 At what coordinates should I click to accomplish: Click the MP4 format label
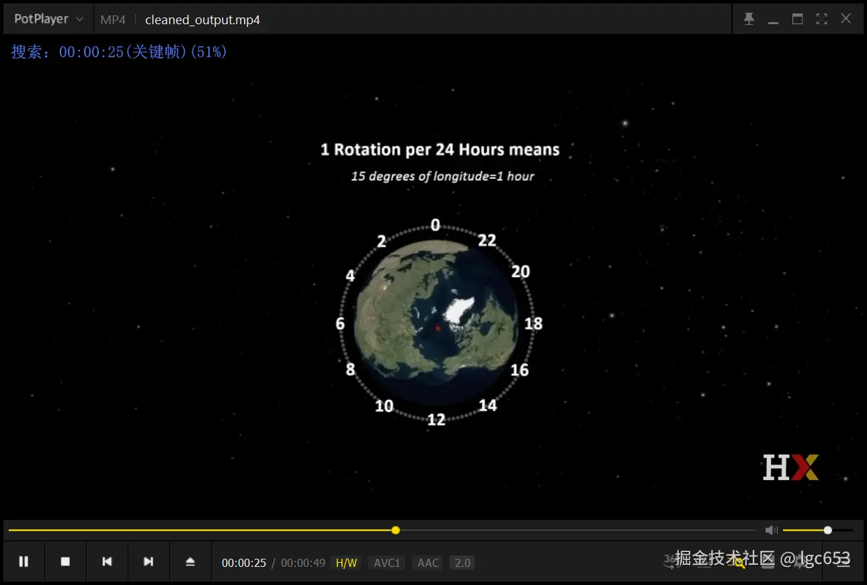point(113,19)
